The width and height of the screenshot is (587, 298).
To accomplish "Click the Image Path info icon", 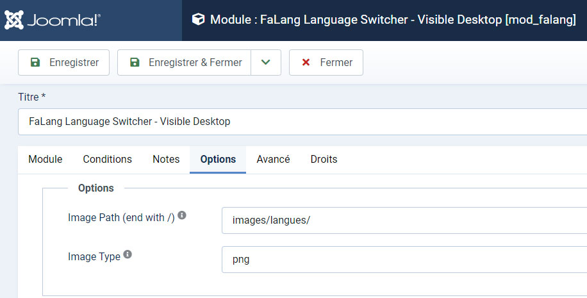I will 182,215.
